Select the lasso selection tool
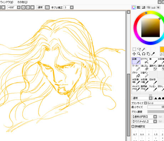The image size is (164, 141). (139, 49)
